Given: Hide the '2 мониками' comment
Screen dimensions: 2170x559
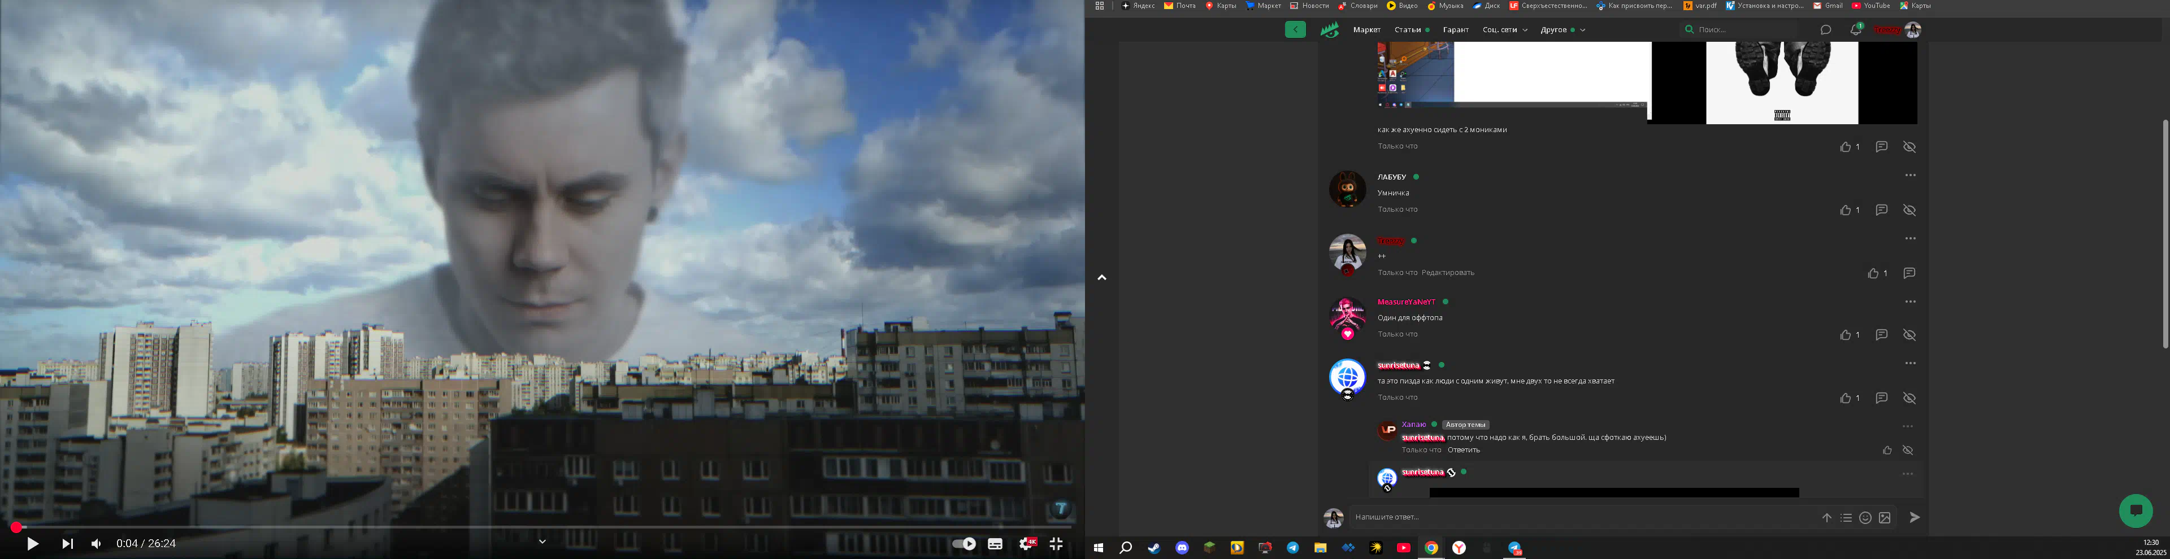Looking at the screenshot, I should (1909, 146).
